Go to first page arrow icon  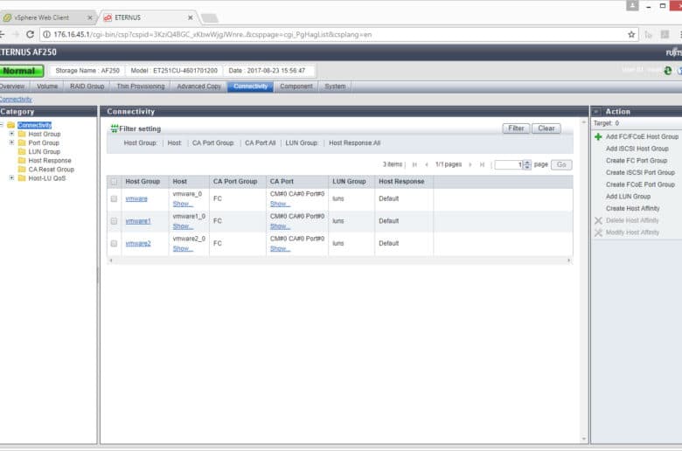414,164
